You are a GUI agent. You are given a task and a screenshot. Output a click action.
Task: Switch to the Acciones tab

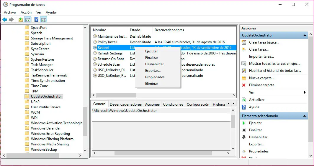tap(152, 104)
